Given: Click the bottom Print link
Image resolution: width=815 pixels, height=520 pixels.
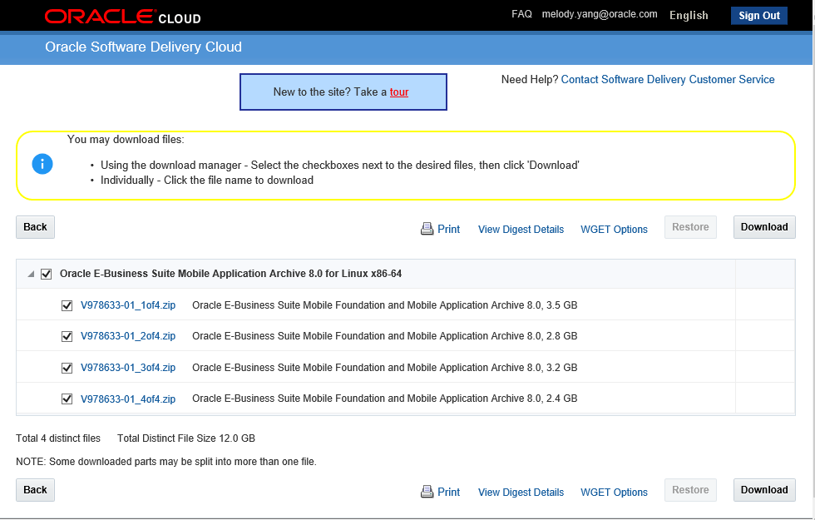Looking at the screenshot, I should point(448,492).
